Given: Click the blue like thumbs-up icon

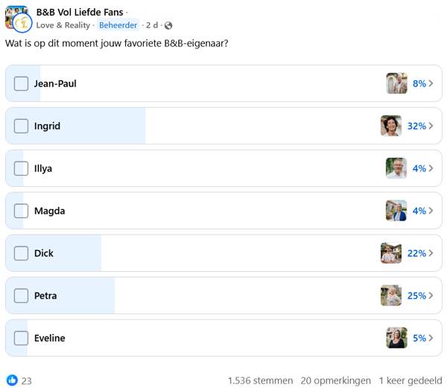Looking at the screenshot, I should [x=12, y=381].
